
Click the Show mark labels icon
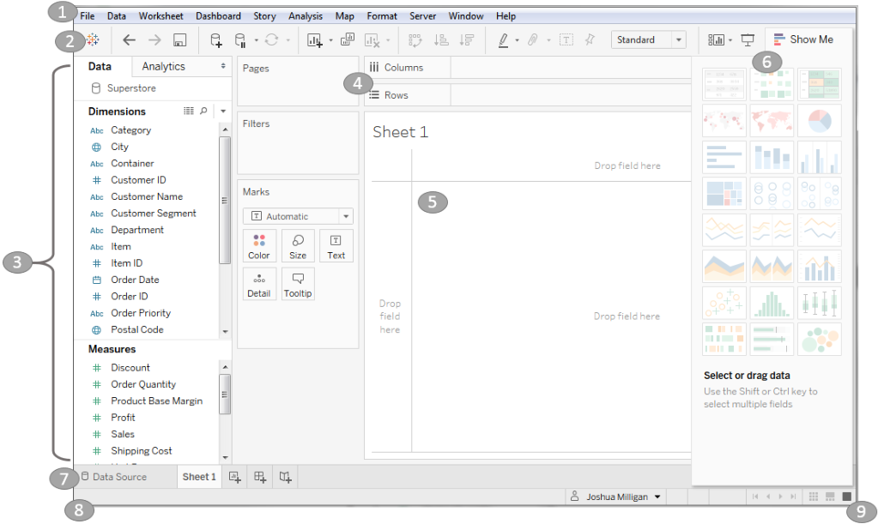(x=566, y=39)
